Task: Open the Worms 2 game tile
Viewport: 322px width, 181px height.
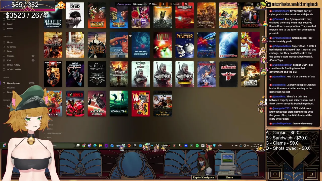Action: tap(75, 104)
